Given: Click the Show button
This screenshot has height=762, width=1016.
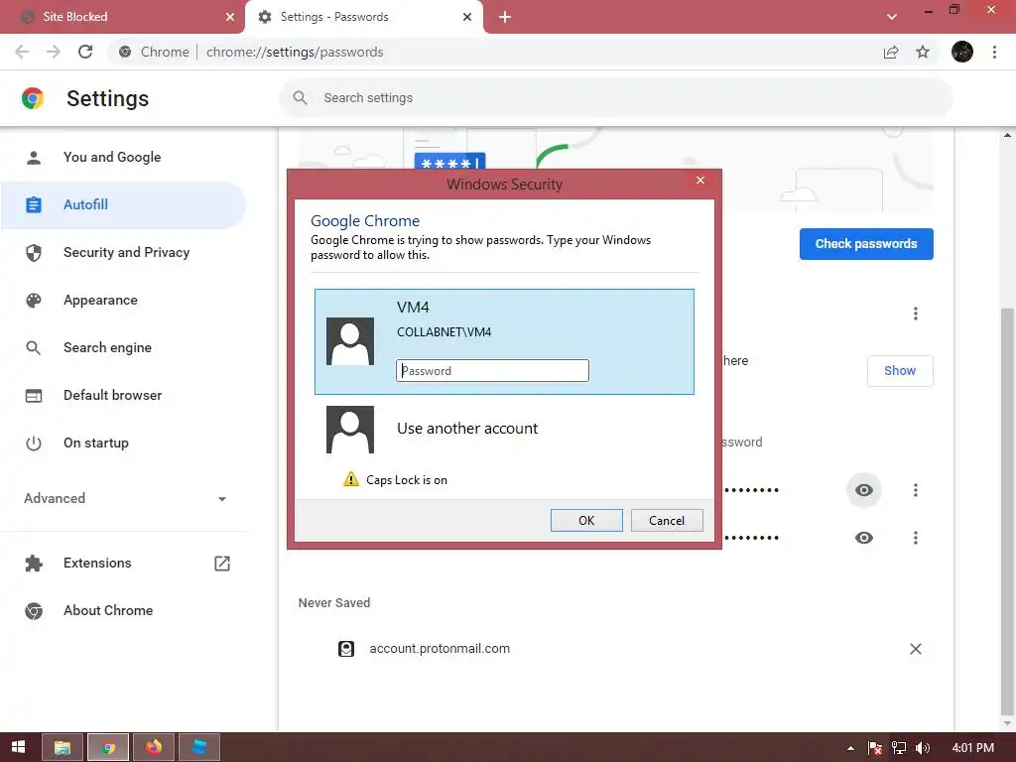Looking at the screenshot, I should 900,371.
